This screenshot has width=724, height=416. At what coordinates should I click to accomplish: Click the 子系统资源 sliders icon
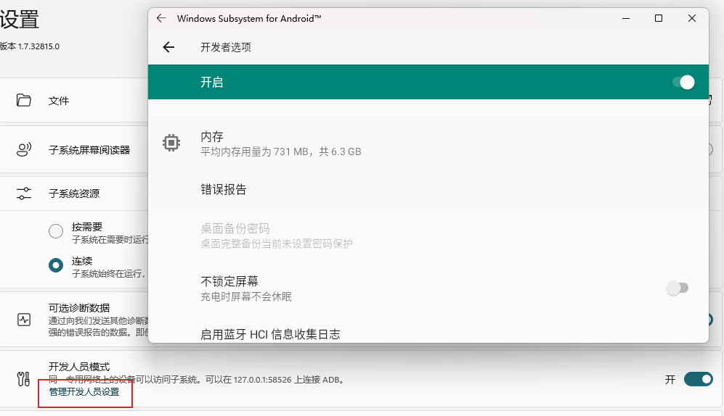[x=24, y=194]
